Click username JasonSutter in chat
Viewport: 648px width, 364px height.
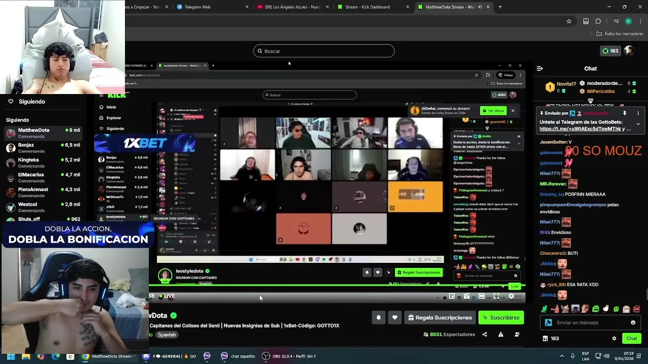click(x=553, y=142)
